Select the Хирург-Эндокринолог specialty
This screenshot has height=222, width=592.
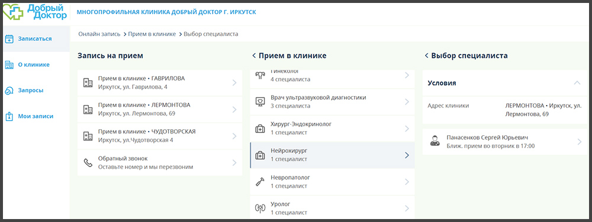tap(332, 128)
